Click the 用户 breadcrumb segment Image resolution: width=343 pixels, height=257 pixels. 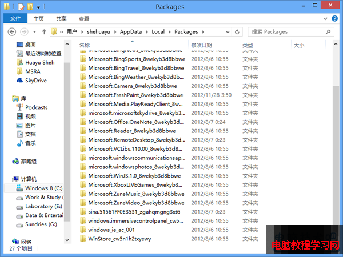[x=72, y=32]
